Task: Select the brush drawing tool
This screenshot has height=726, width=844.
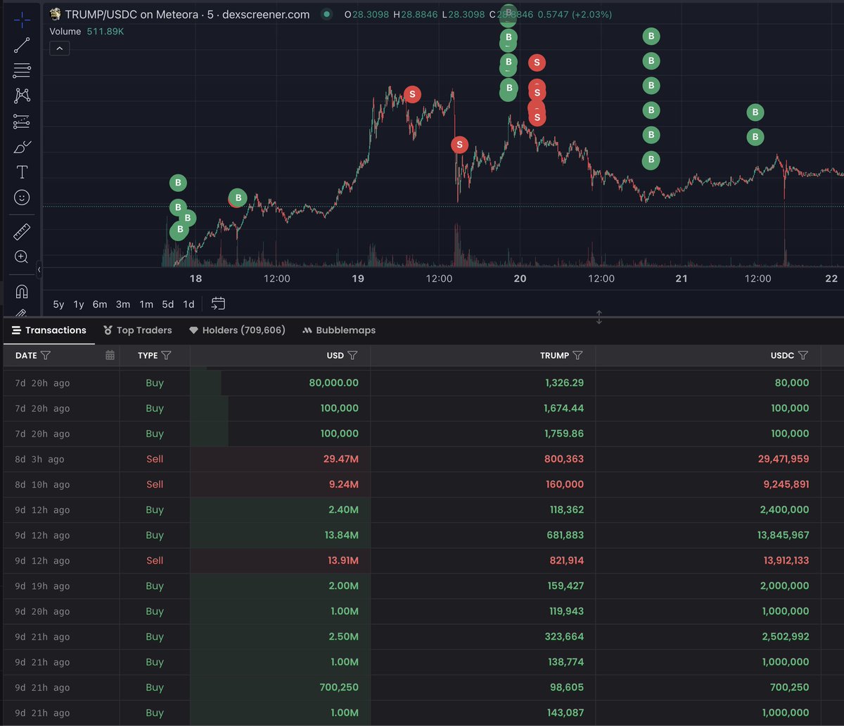Action: (22, 147)
